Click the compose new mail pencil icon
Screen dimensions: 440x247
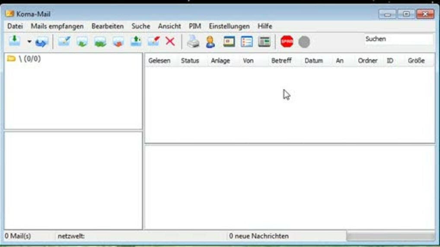coord(64,42)
